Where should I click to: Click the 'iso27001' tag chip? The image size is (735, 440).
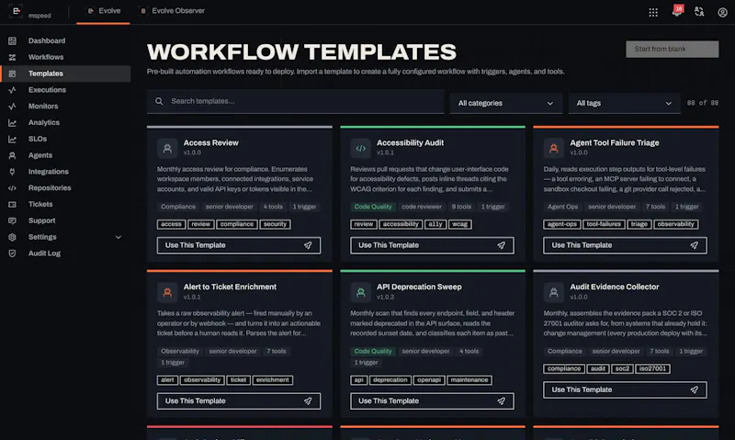[x=652, y=368]
